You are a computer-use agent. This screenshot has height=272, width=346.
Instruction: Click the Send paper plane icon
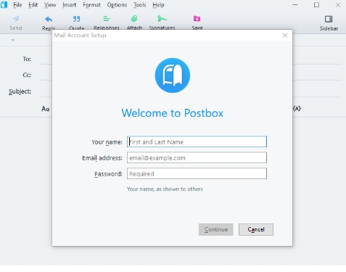coord(16,19)
